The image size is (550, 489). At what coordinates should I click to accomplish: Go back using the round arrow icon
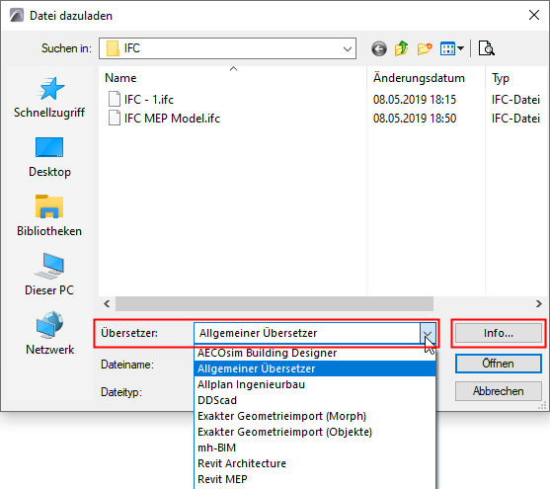pos(379,48)
